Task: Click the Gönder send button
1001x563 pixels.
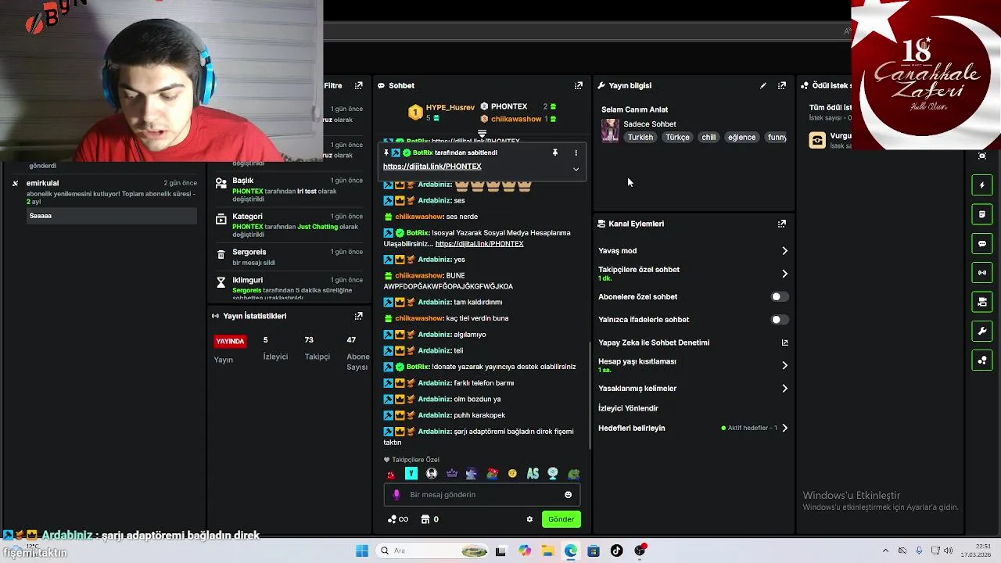Action: click(561, 519)
